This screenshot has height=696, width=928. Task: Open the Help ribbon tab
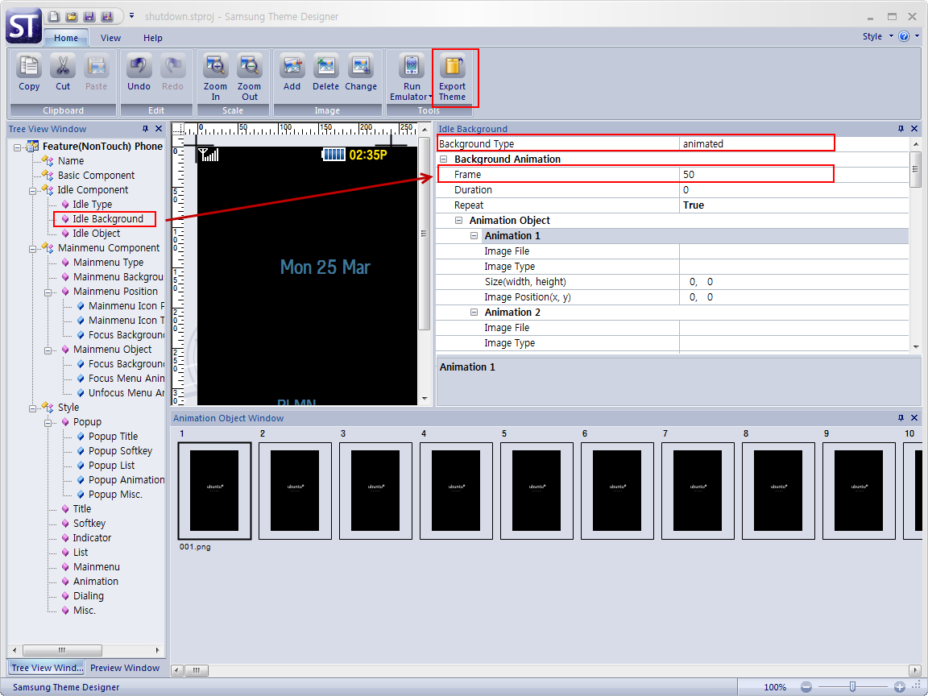pyautogui.click(x=153, y=38)
